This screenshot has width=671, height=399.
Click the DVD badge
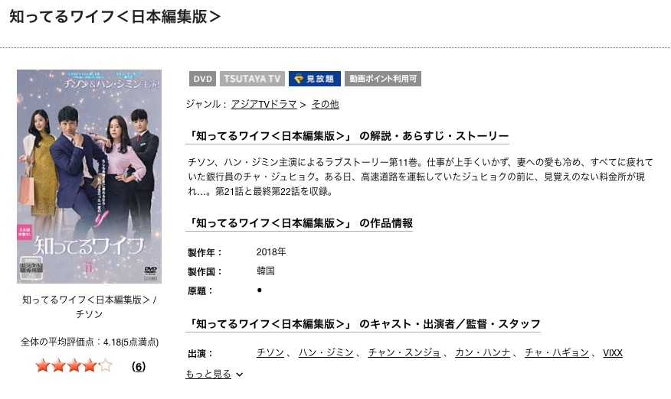tap(202, 79)
